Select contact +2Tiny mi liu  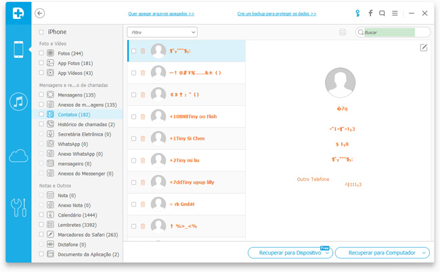[x=186, y=161]
